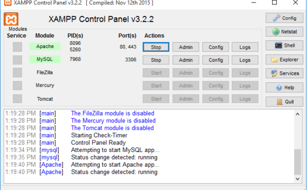Open the Apache Config menu

coord(215,47)
